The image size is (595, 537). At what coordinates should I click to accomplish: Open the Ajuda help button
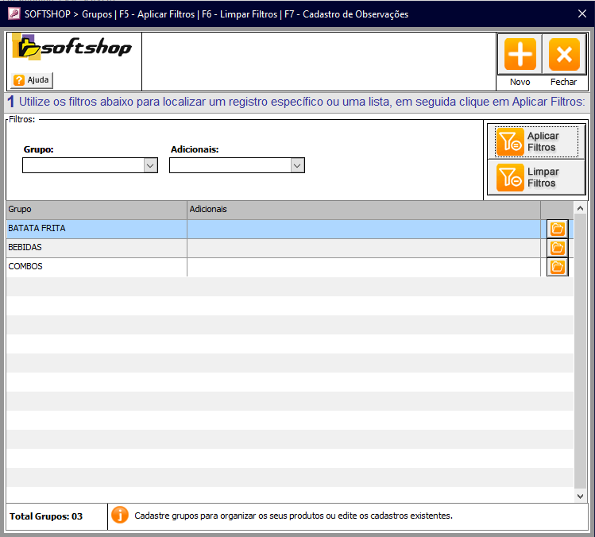(33, 80)
